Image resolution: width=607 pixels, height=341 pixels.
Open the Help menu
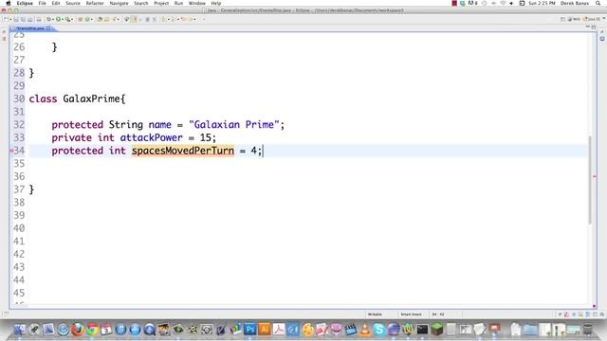[216, 3]
